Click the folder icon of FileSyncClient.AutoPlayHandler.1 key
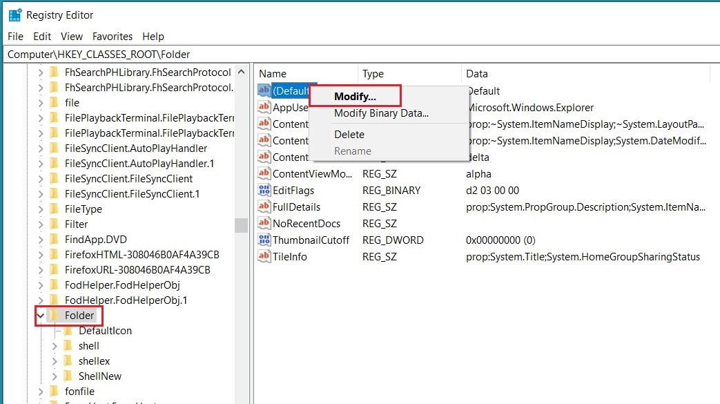 pyautogui.click(x=54, y=163)
